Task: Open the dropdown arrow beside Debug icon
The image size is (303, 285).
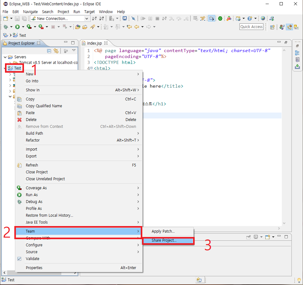Action: click(x=11, y=27)
